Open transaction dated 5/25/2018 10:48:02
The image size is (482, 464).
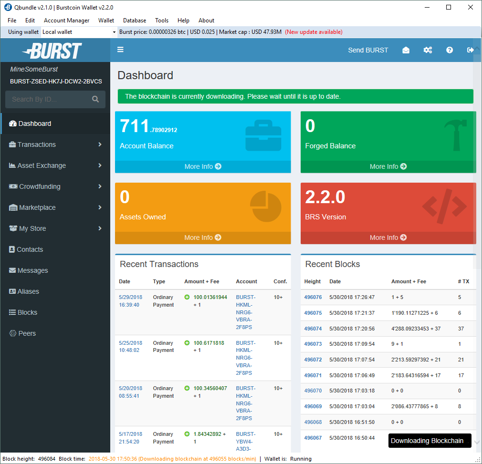click(x=130, y=346)
